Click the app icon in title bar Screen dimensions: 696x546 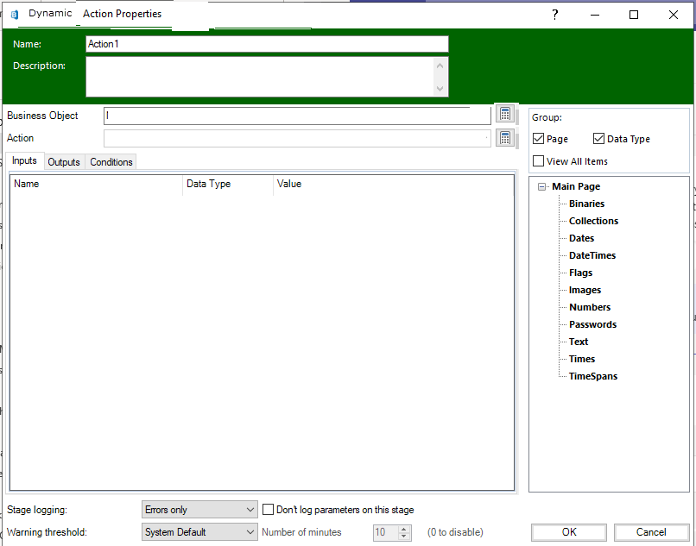[x=15, y=15]
